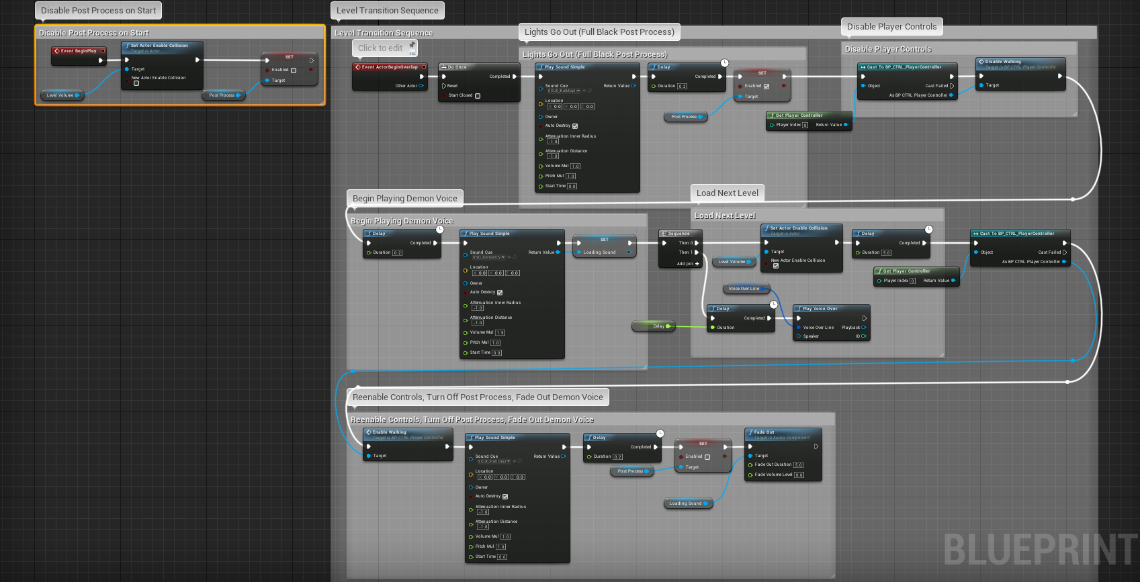Click 'Add pin' on the Sequence node
1140x582 pixels.
[x=688, y=264]
